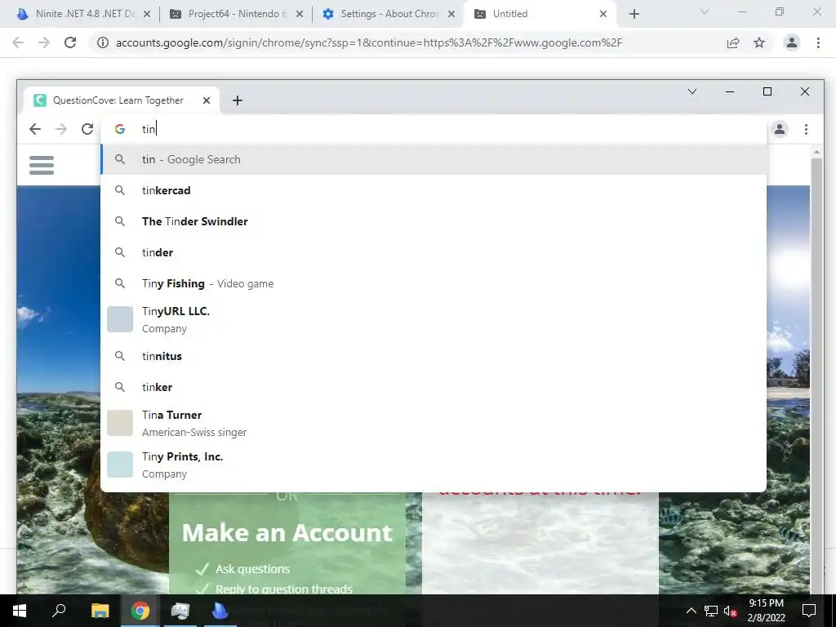
Task: Choose the 'tinker' suggestion
Action: point(434,387)
